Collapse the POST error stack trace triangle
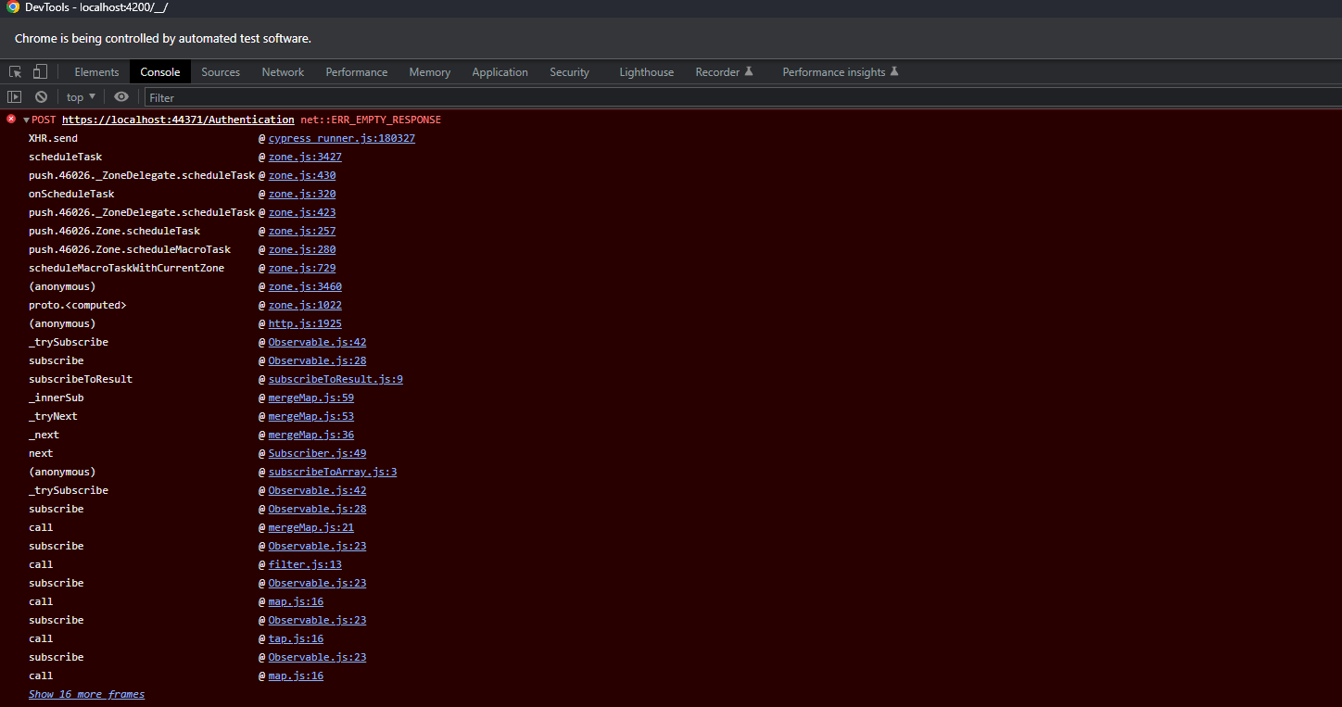Image resolution: width=1342 pixels, height=707 pixels. [26, 120]
